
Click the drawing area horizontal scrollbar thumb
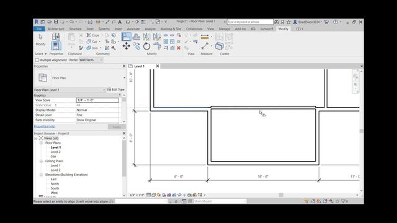pyautogui.click(x=281, y=195)
